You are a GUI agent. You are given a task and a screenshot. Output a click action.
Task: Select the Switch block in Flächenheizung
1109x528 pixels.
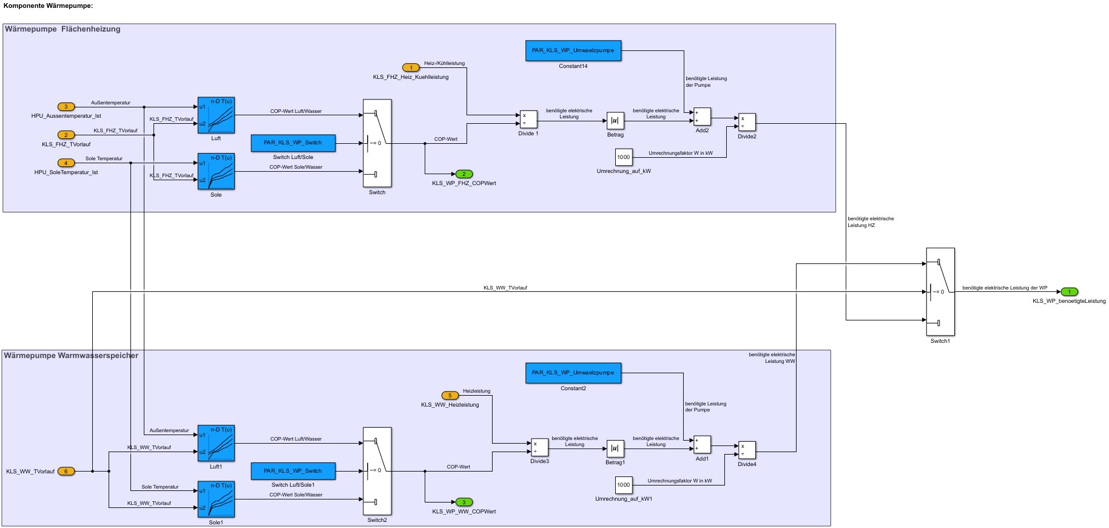pos(377,143)
